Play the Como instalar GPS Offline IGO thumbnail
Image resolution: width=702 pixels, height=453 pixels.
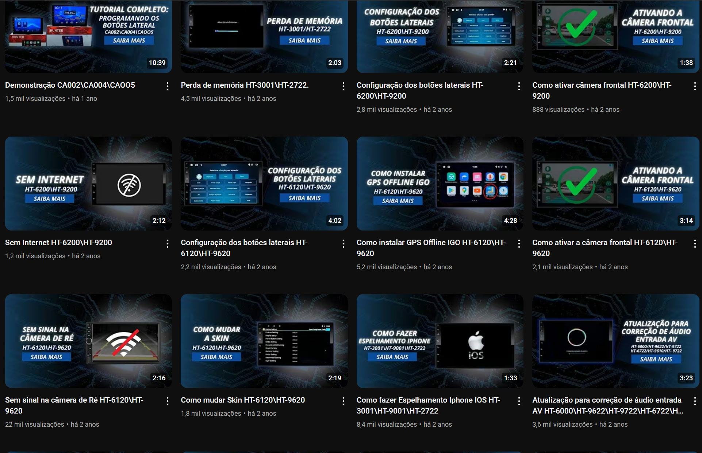440,183
